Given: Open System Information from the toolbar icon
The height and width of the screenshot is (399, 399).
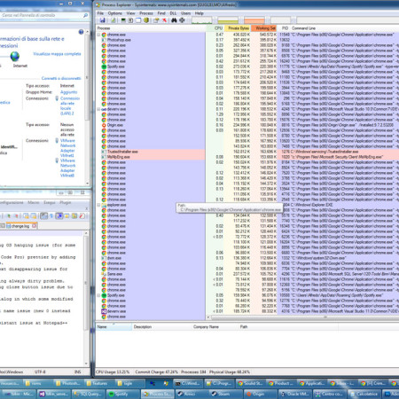Looking at the screenshot, I should (x=123, y=20).
